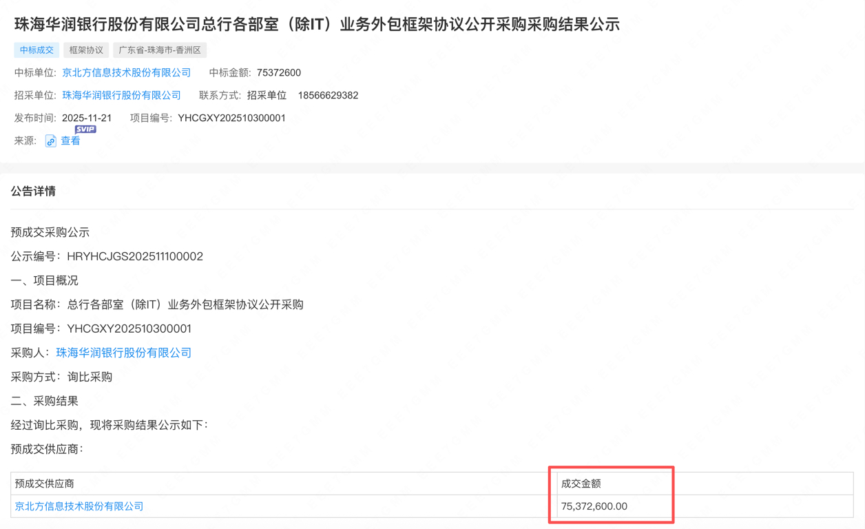Click the notice number HRYHCJGS202511100002

[135, 256]
